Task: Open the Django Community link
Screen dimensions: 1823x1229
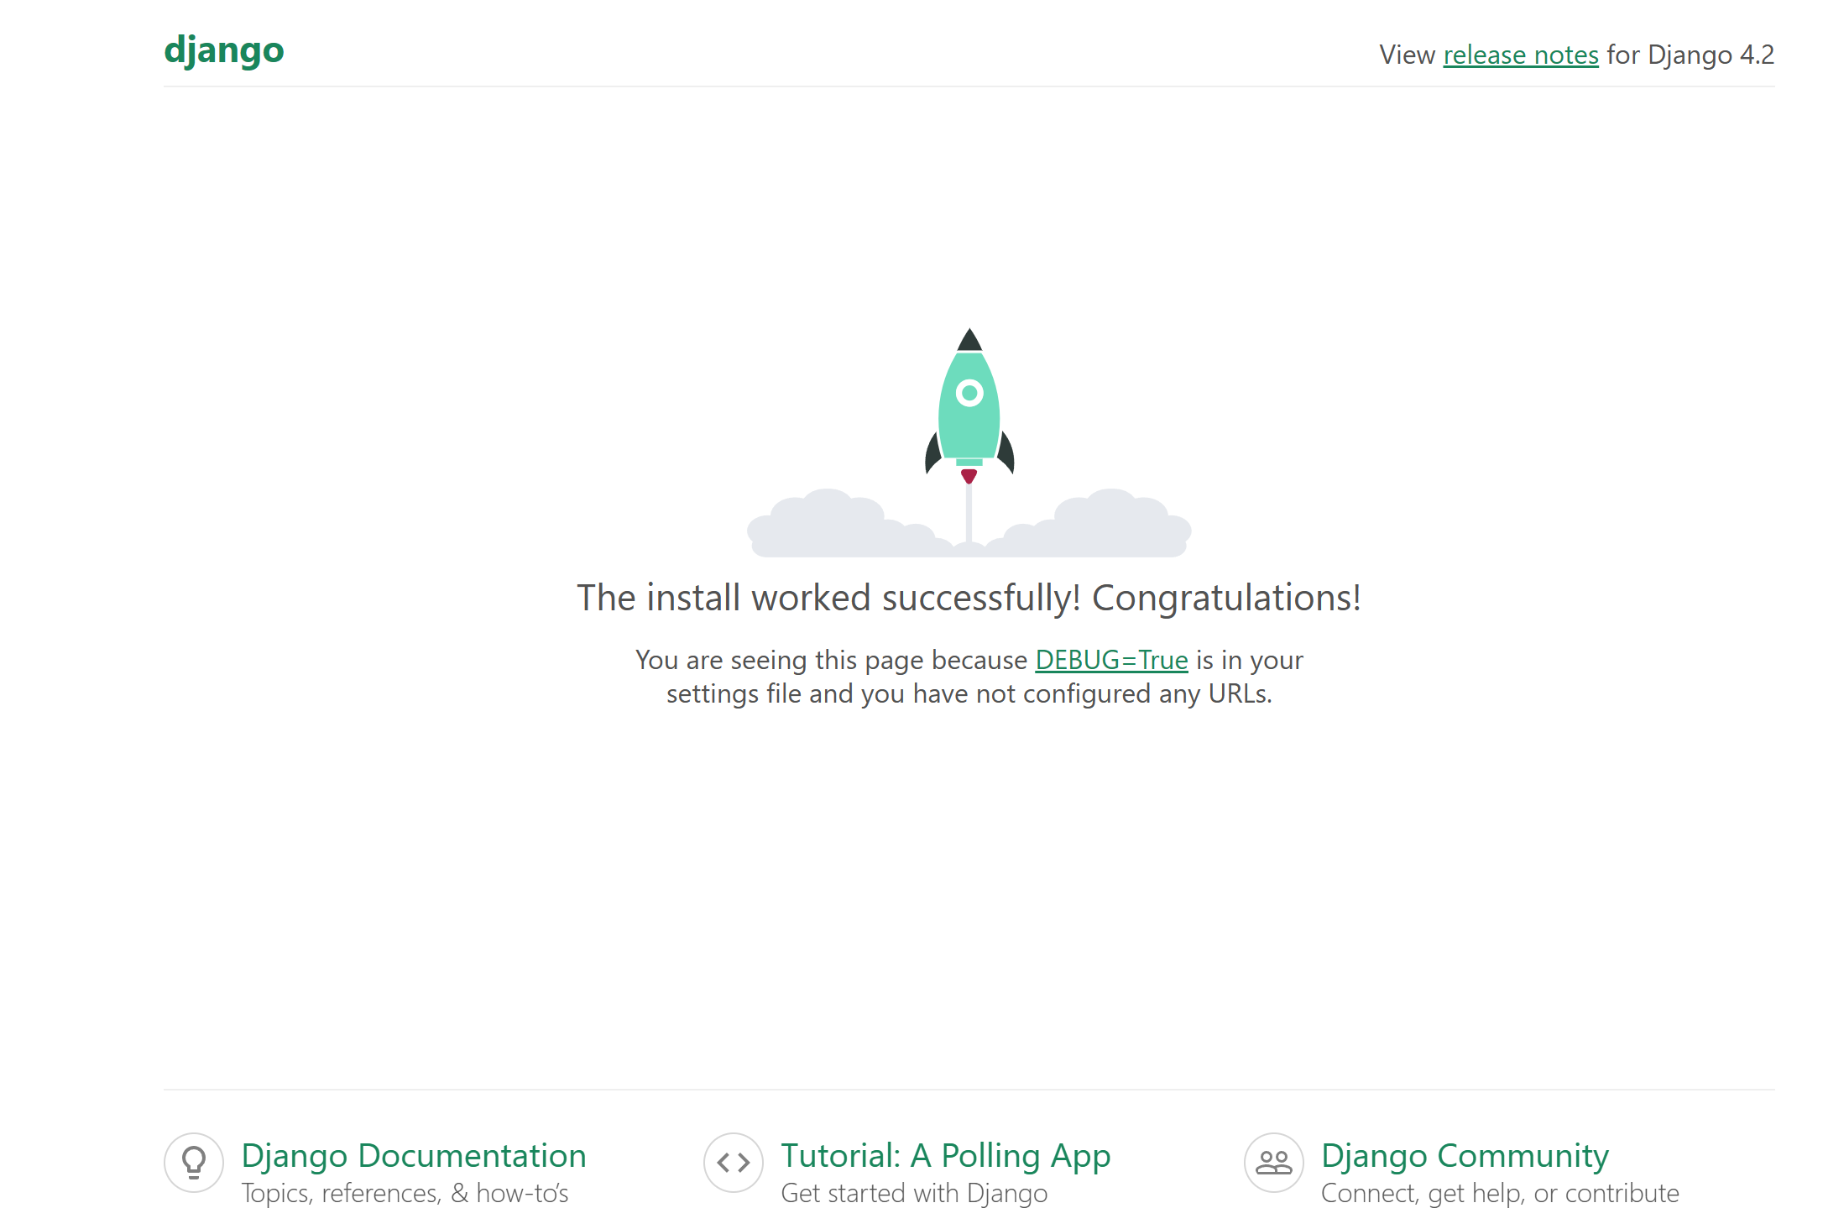Action: tap(1465, 1156)
